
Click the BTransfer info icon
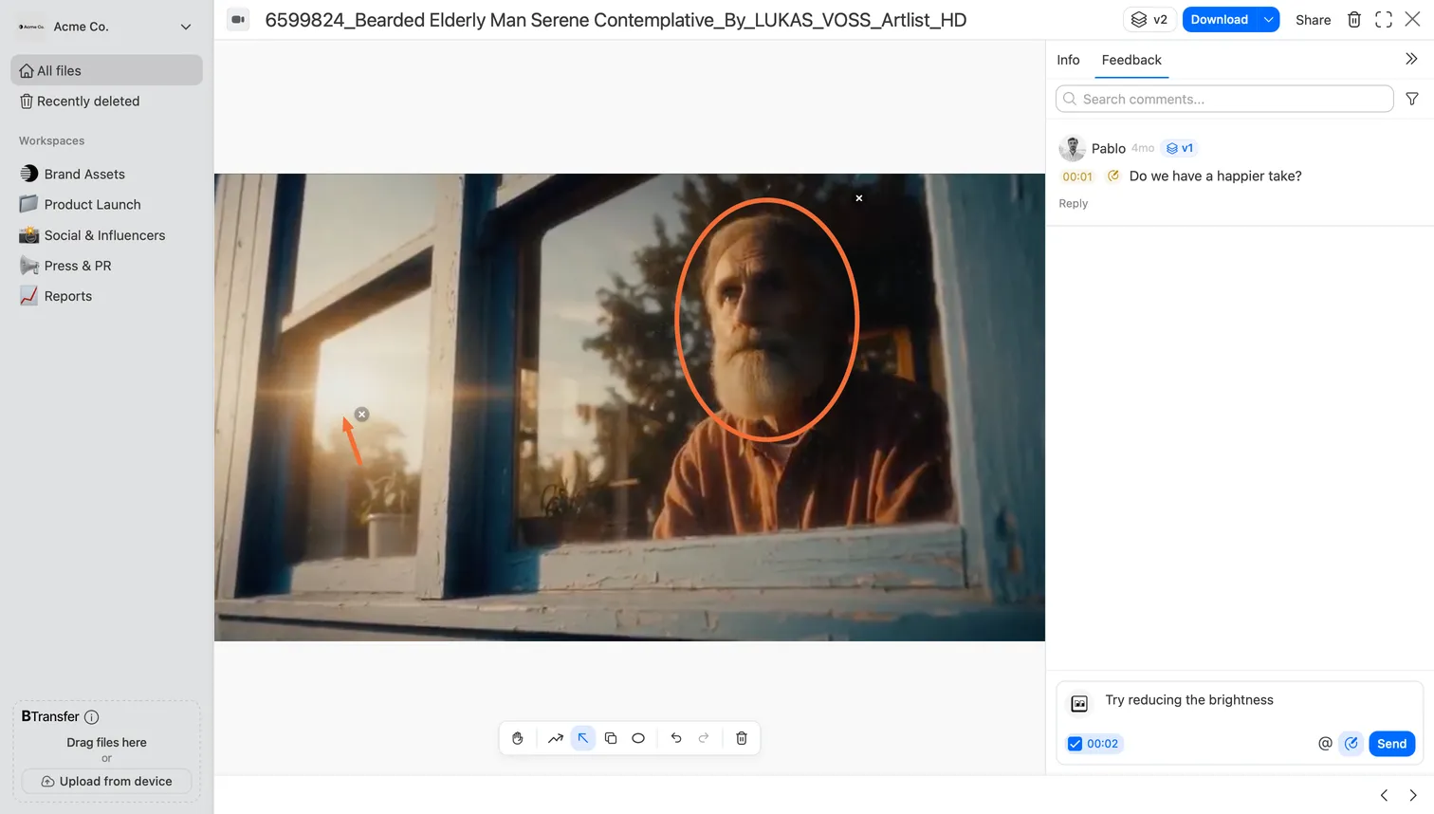coord(92,717)
